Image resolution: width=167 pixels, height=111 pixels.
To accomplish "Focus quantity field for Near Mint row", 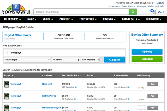I will (141, 84).
